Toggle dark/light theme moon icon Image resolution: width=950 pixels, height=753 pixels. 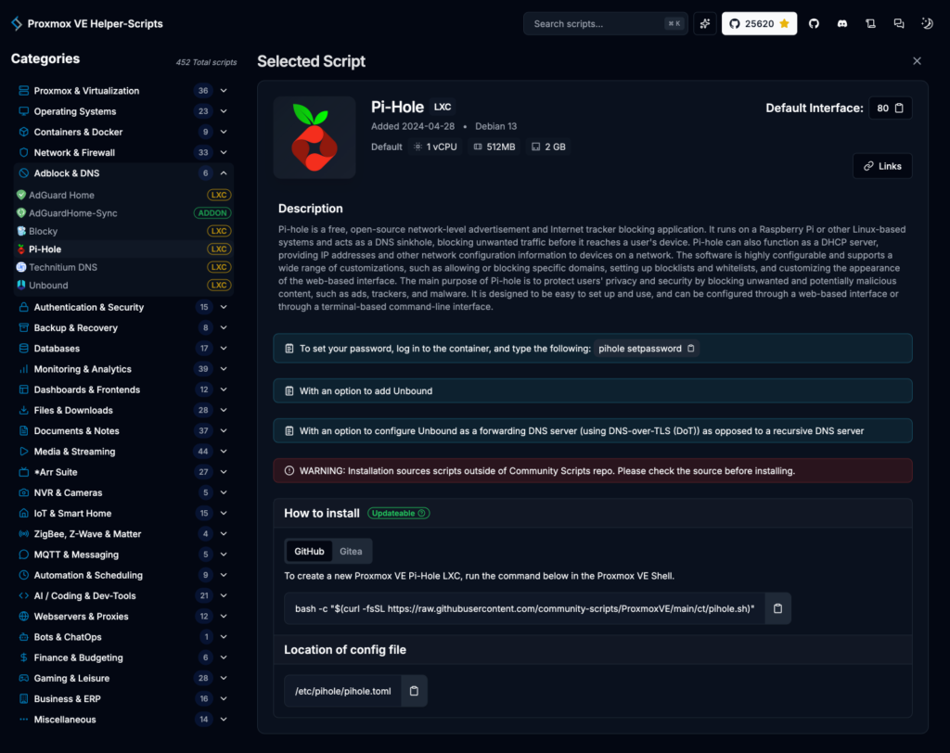[x=926, y=23]
